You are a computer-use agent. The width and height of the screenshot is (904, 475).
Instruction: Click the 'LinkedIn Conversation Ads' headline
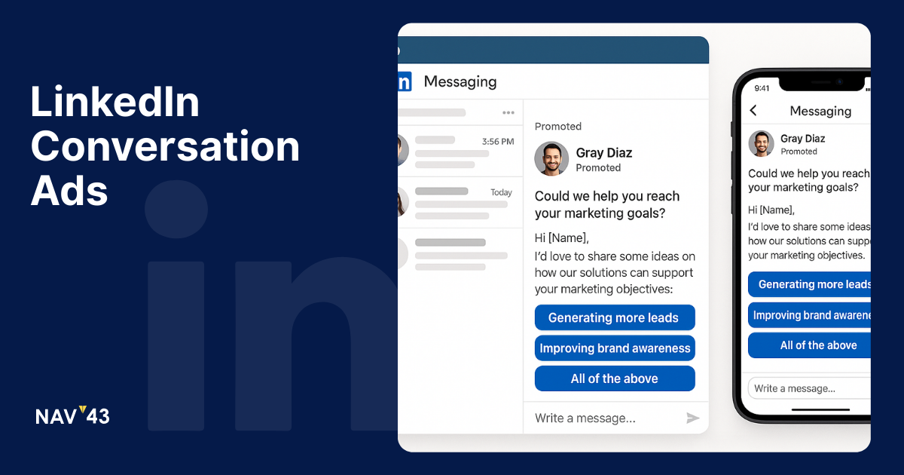[x=165, y=147]
